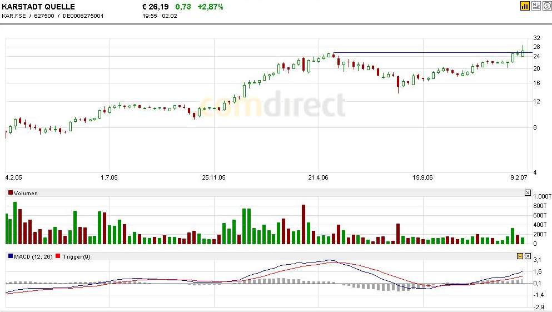Click the price value € 26,19
Image resolution: width=552 pixels, height=312 pixels.
(x=155, y=7)
